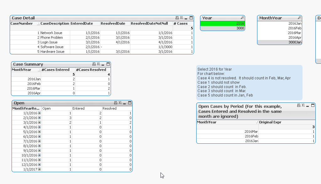Viewport: 321px width, 184px height.
Task: Select 2016Feb in MonthYear list box
Action: pyautogui.click(x=280, y=28)
